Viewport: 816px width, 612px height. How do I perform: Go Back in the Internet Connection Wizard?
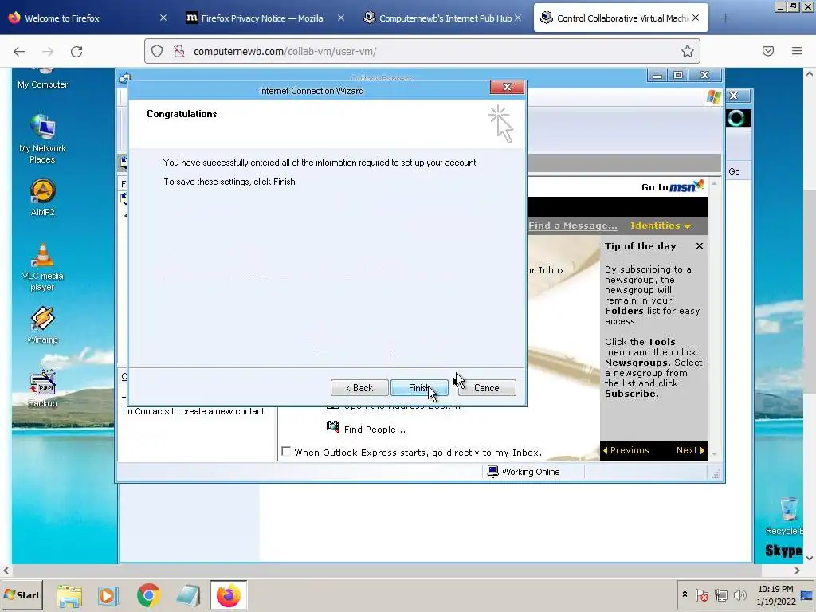[359, 388]
